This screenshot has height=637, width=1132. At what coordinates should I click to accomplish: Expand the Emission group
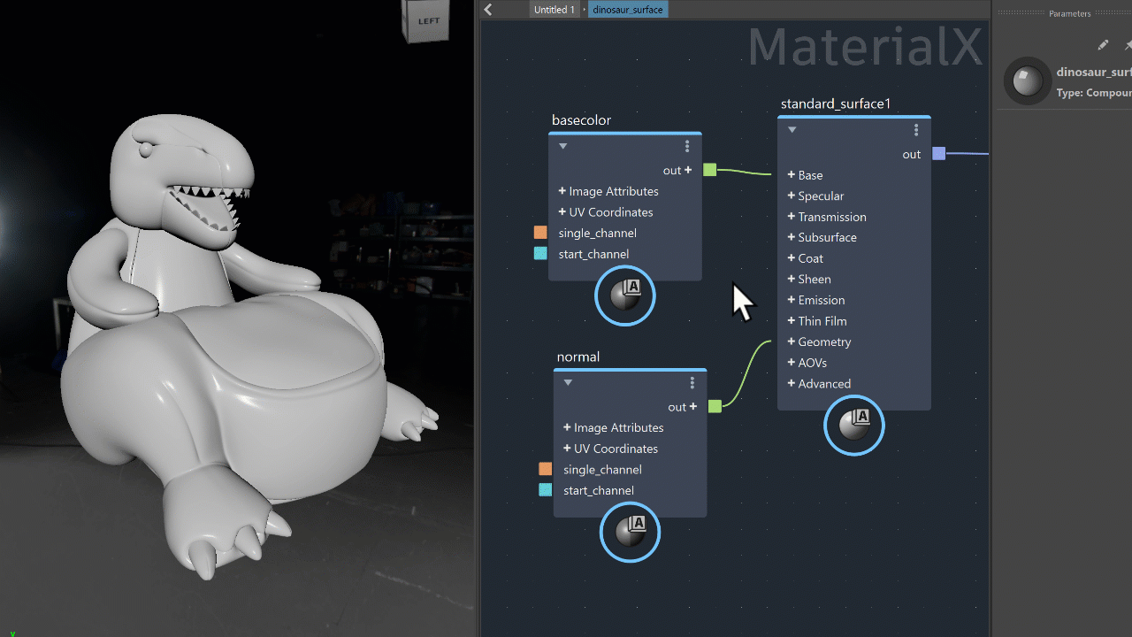point(792,300)
